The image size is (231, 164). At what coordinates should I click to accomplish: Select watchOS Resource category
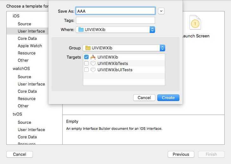click(x=27, y=98)
